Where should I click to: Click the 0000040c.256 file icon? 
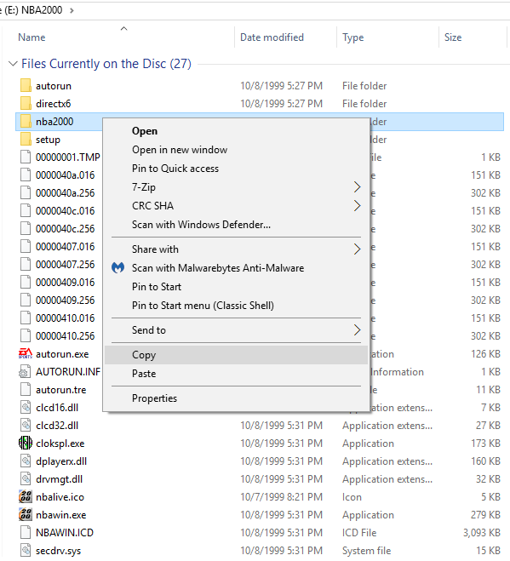tap(26, 229)
